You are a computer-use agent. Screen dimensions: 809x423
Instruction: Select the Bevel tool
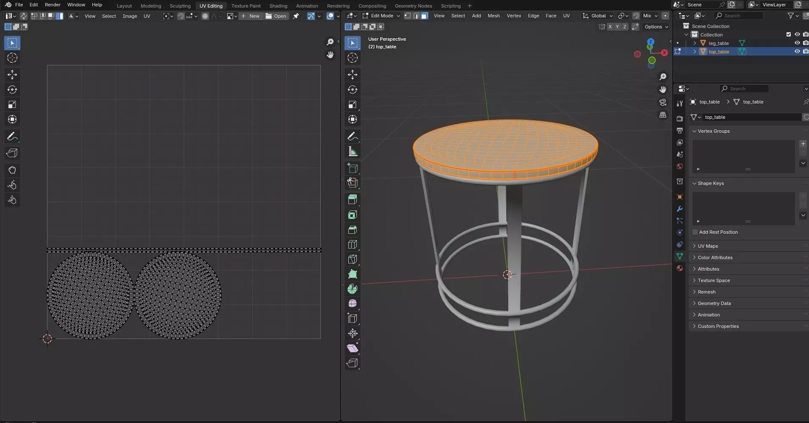click(x=353, y=230)
